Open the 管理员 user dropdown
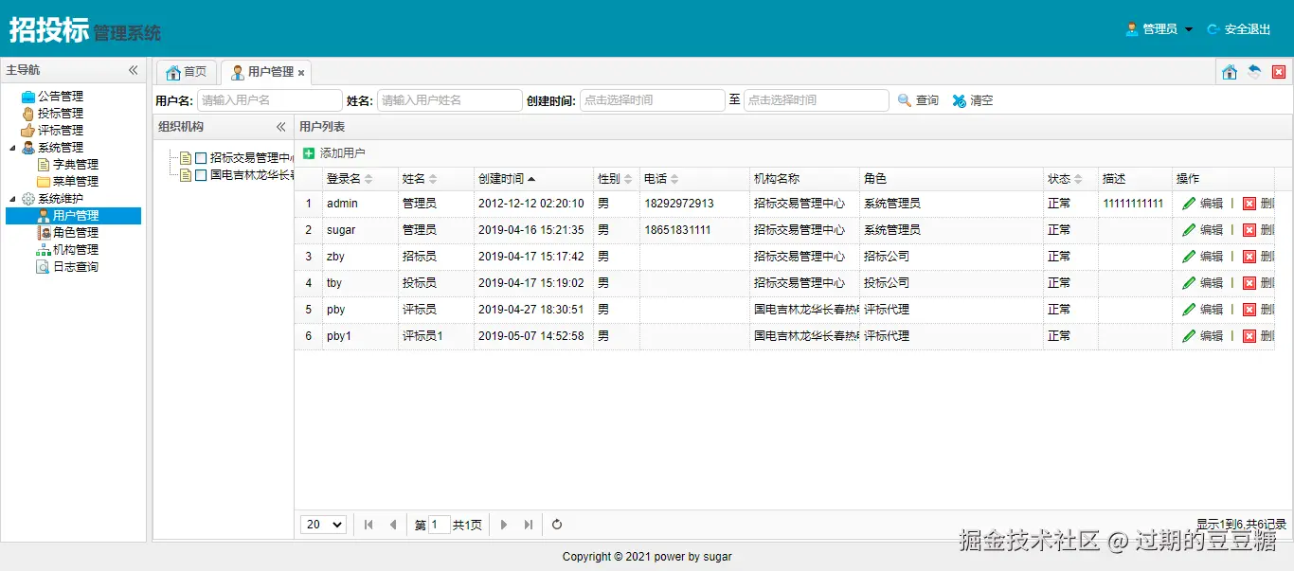1294x571 pixels. [1159, 29]
